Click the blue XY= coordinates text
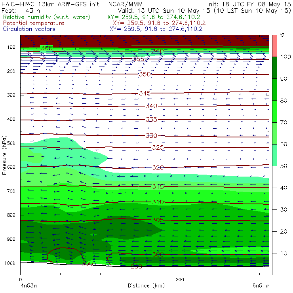The width and height of the screenshot is (293, 293). click(156, 29)
